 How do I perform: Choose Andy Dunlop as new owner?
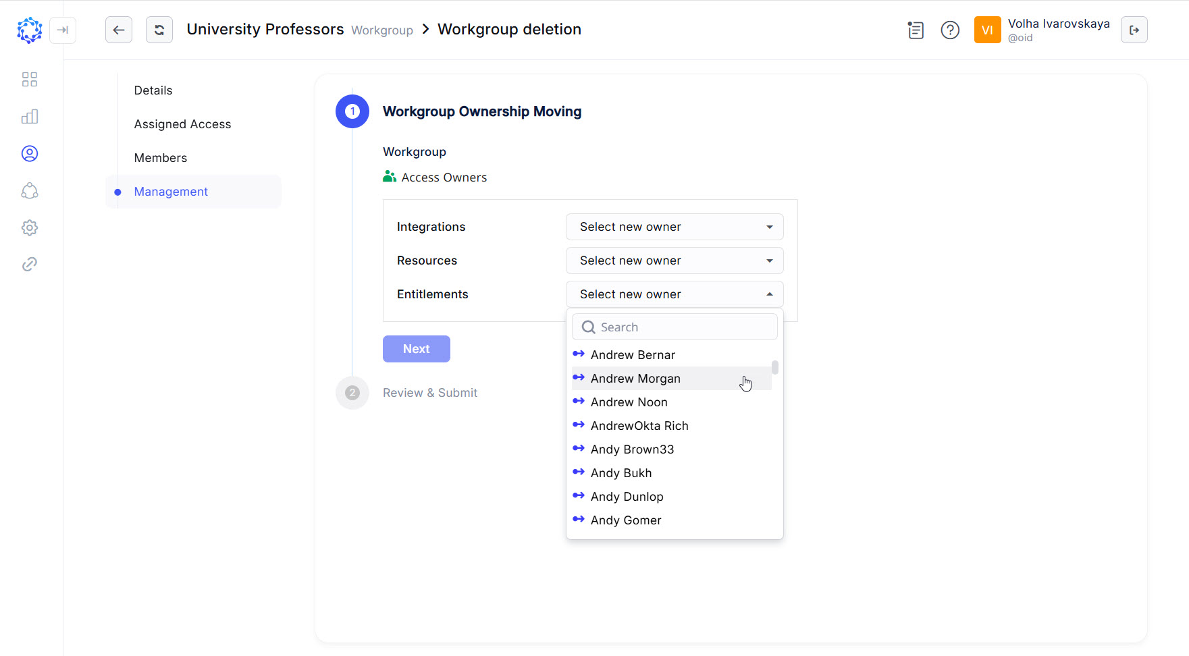627,497
